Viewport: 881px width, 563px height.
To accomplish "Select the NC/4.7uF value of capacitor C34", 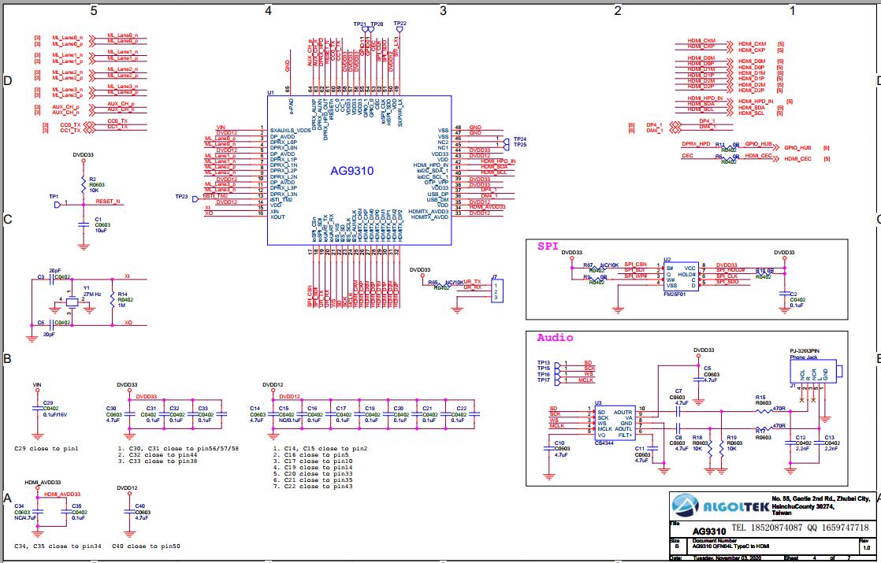I will [x=25, y=517].
